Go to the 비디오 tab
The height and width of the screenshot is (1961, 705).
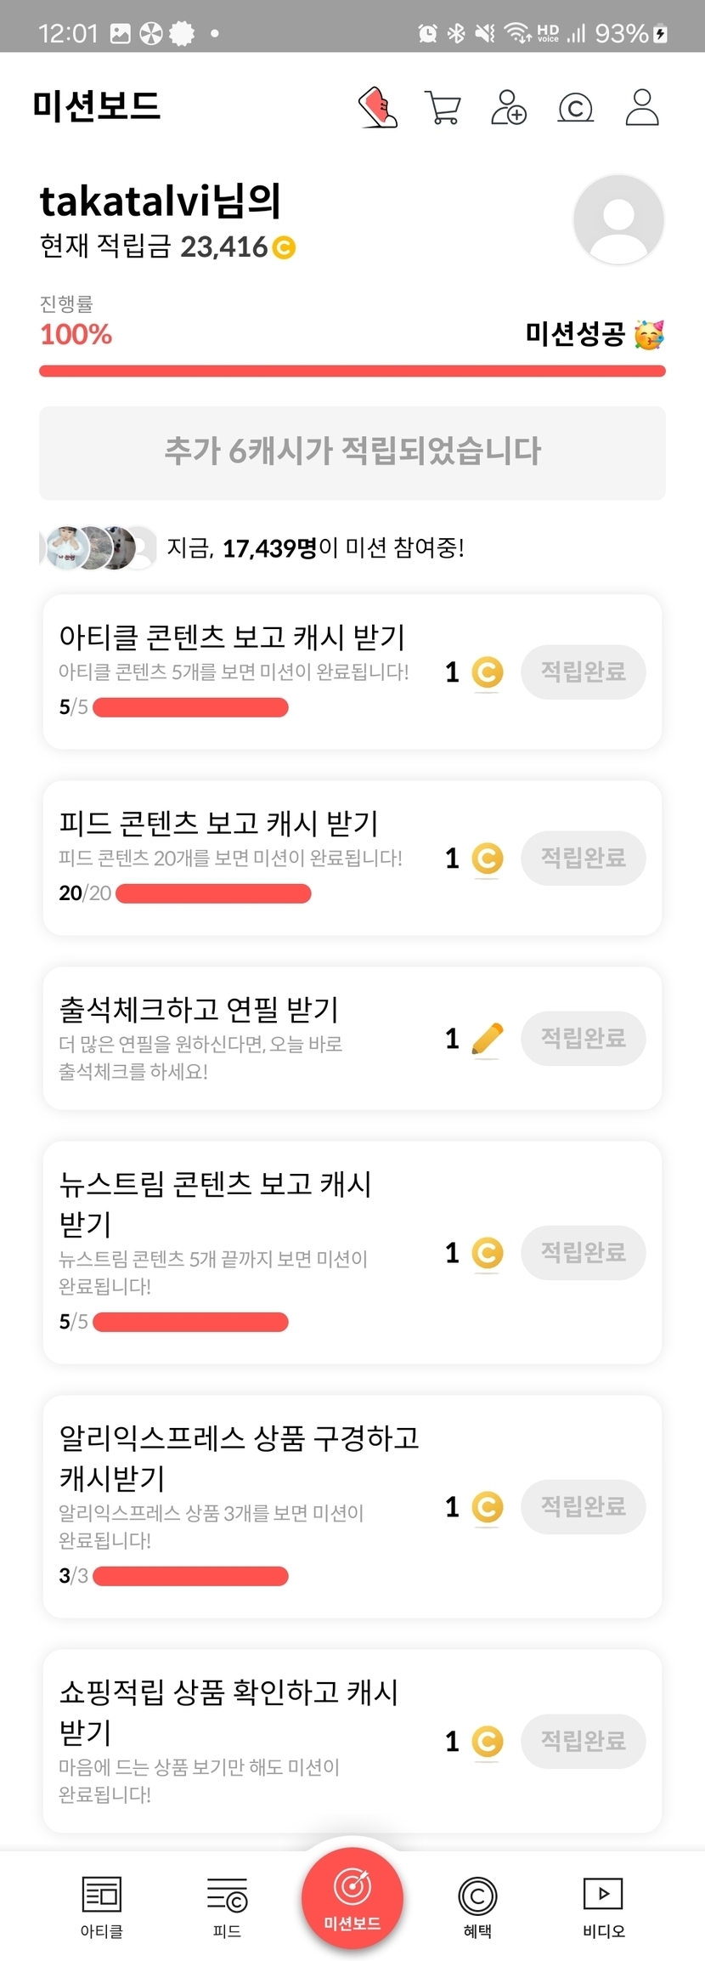tap(603, 1907)
